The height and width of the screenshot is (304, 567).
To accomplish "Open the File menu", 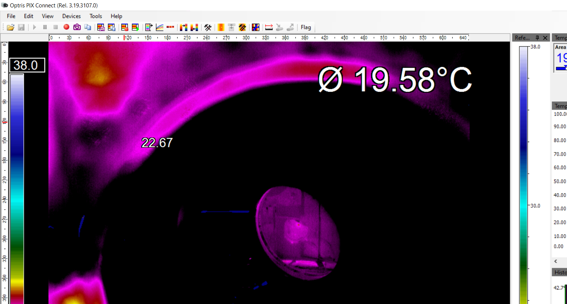I will click(x=11, y=16).
